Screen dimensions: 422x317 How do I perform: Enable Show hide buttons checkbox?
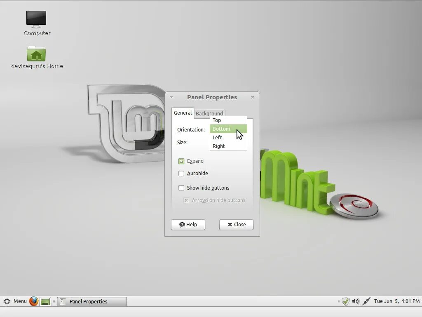[x=181, y=188]
